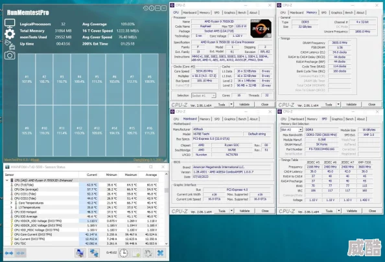
Task: Click Validate in the SPD tab window
Action: (x=351, y=211)
